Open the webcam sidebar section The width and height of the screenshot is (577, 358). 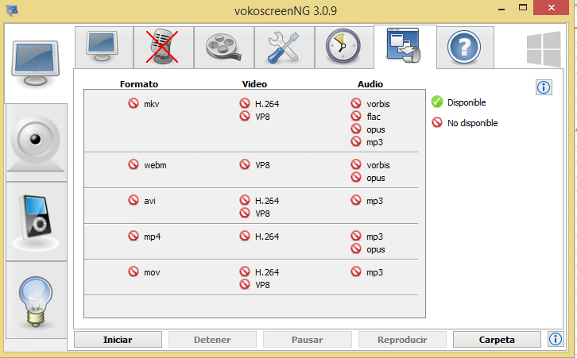[x=36, y=143]
